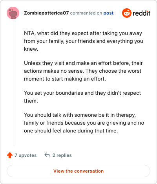Image resolution: width=157 pixels, height=184 pixels.
Task: Click the 'commented on' text
Action: coord(86,13)
